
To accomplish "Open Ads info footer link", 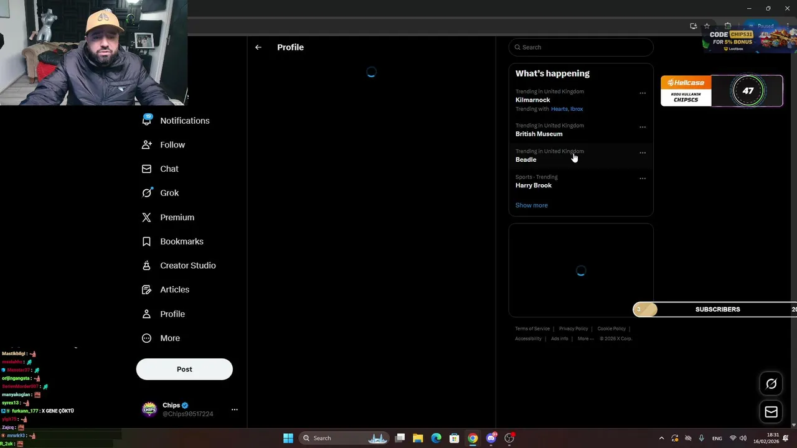I will tap(560, 338).
